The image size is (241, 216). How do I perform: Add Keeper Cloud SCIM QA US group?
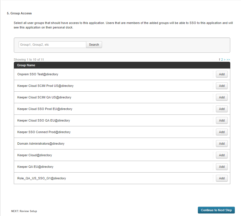coord(222,97)
